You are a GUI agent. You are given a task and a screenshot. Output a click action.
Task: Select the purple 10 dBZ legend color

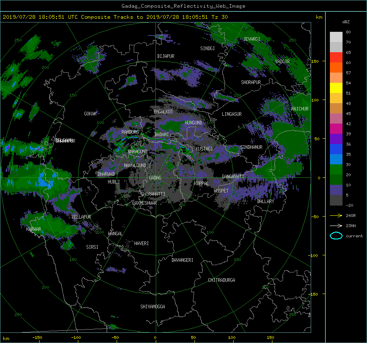point(336,190)
